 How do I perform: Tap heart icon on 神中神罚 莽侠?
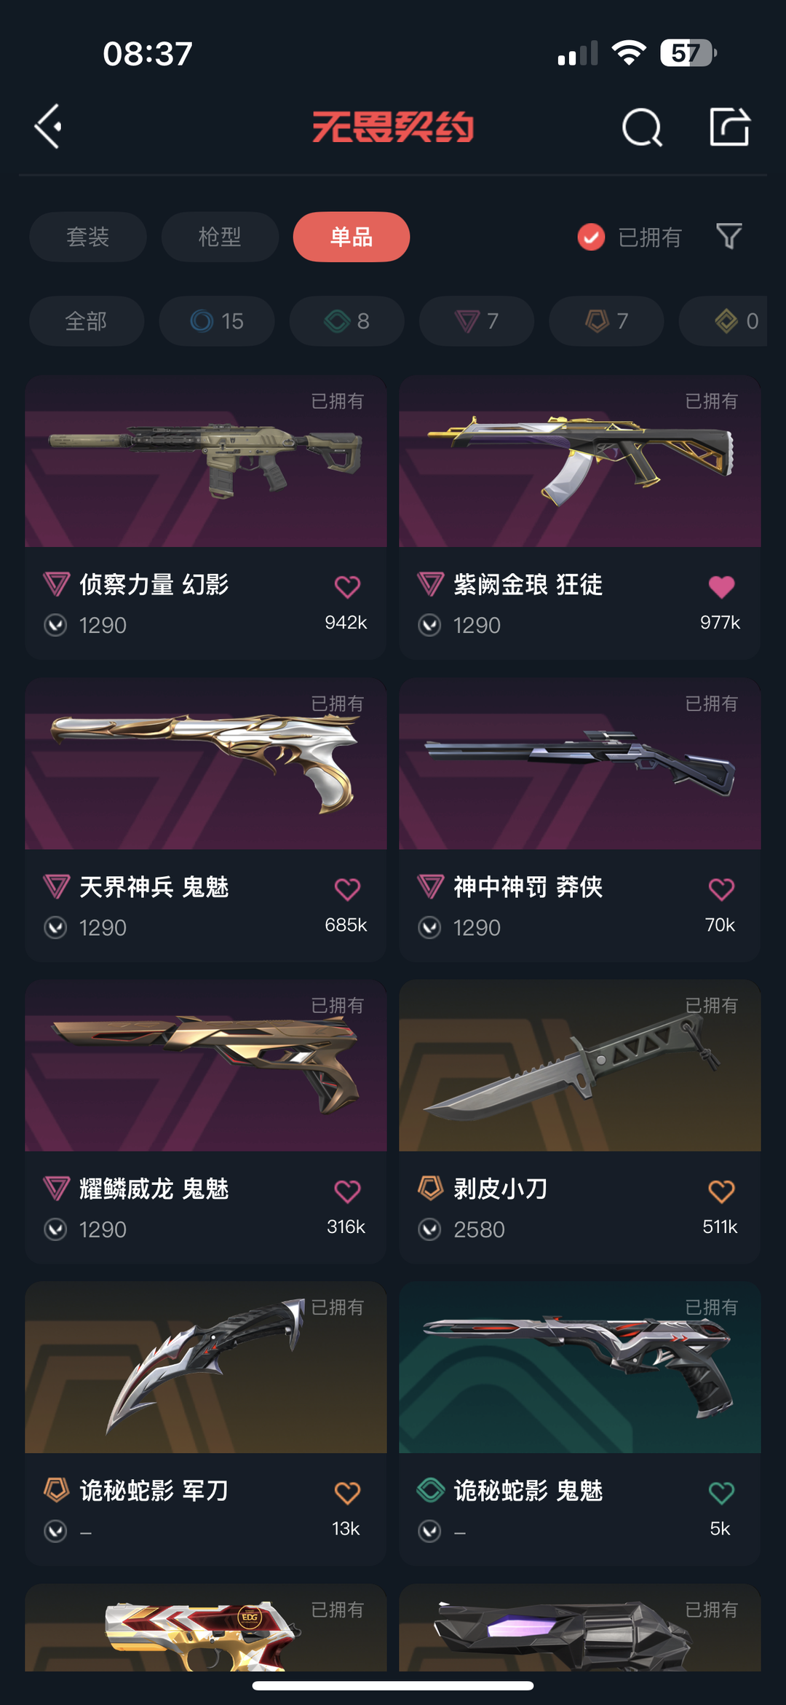tap(721, 889)
